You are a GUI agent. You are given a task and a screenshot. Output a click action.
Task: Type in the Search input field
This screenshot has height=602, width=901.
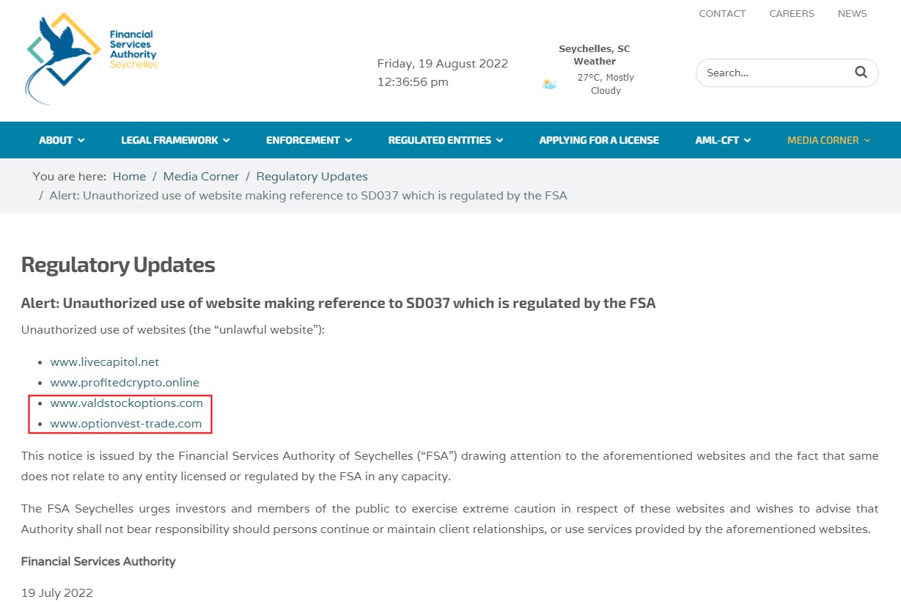773,73
